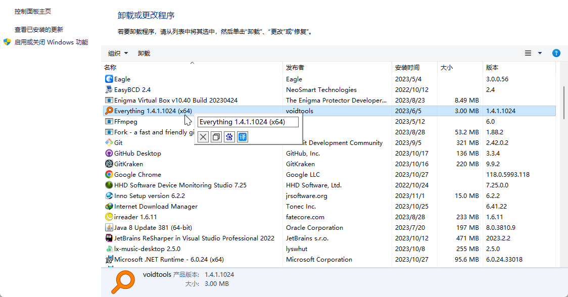Screen dimensions: 568x297
Task: Select Internet Download Manager row name
Action: tap(156, 207)
